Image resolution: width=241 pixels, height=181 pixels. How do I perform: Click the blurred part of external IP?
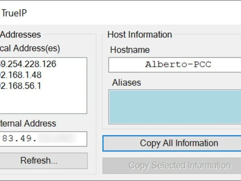[57, 139]
